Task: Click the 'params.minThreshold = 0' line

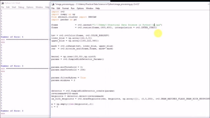Action: click(x=67, y=67)
